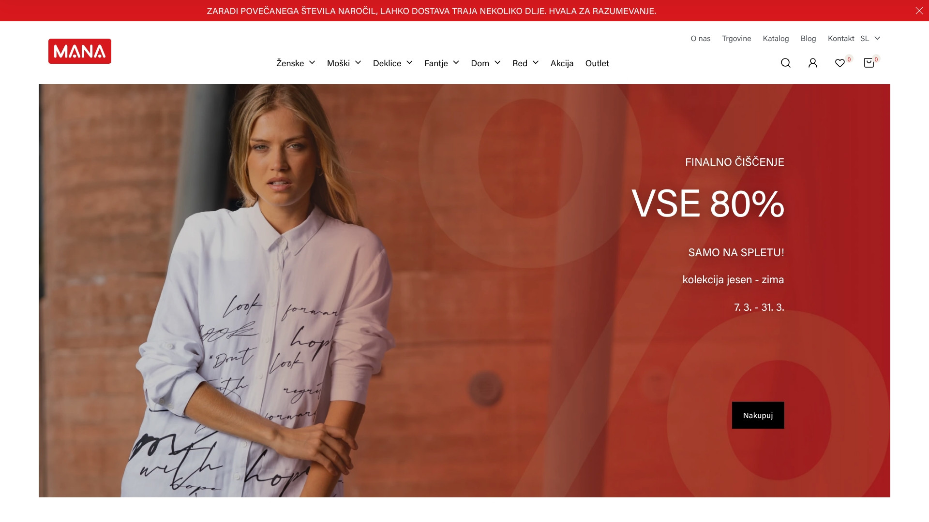The image size is (929, 522).
Task: Visit the O nas link
Action: [700, 38]
